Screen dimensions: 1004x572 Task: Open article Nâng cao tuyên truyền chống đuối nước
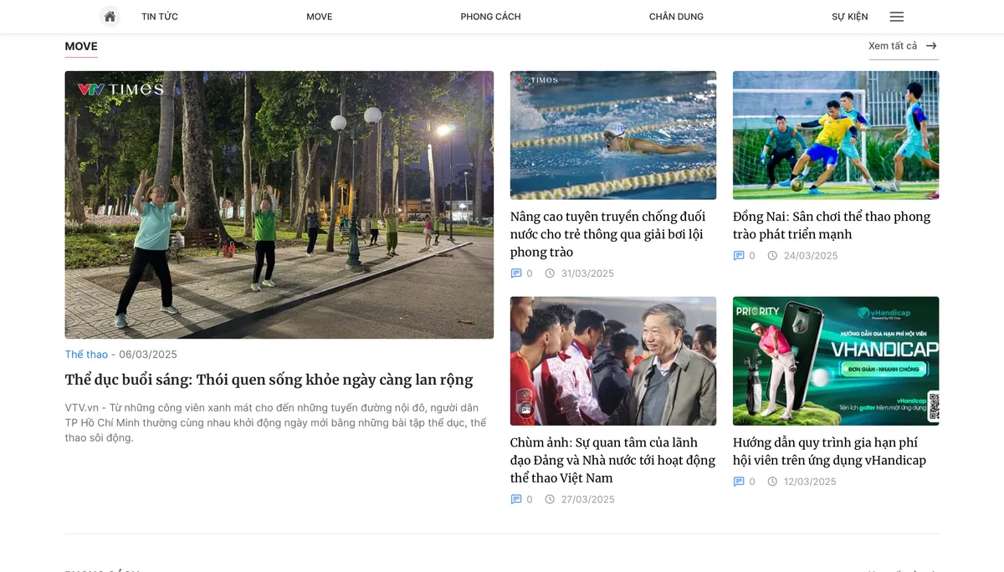tap(608, 234)
